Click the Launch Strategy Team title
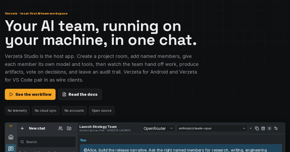The image size is (290, 152). 98,127
